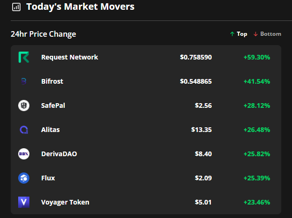Screen dimensions: 292x218
Task: Click the Request Network green R logo
Action: [x=24, y=57]
